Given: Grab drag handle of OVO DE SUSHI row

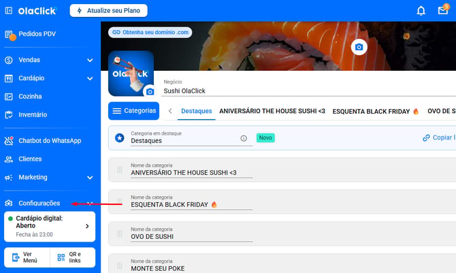Looking at the screenshot, I should [x=120, y=234].
